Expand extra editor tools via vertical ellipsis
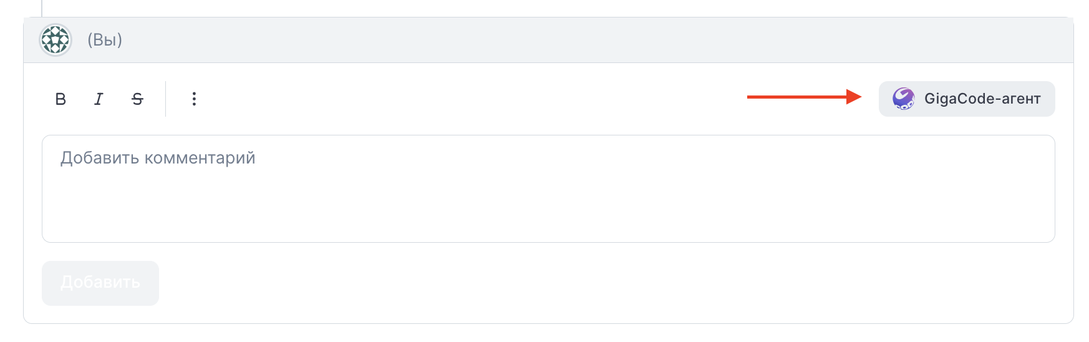Screen dimensions: 1089x342 194,99
